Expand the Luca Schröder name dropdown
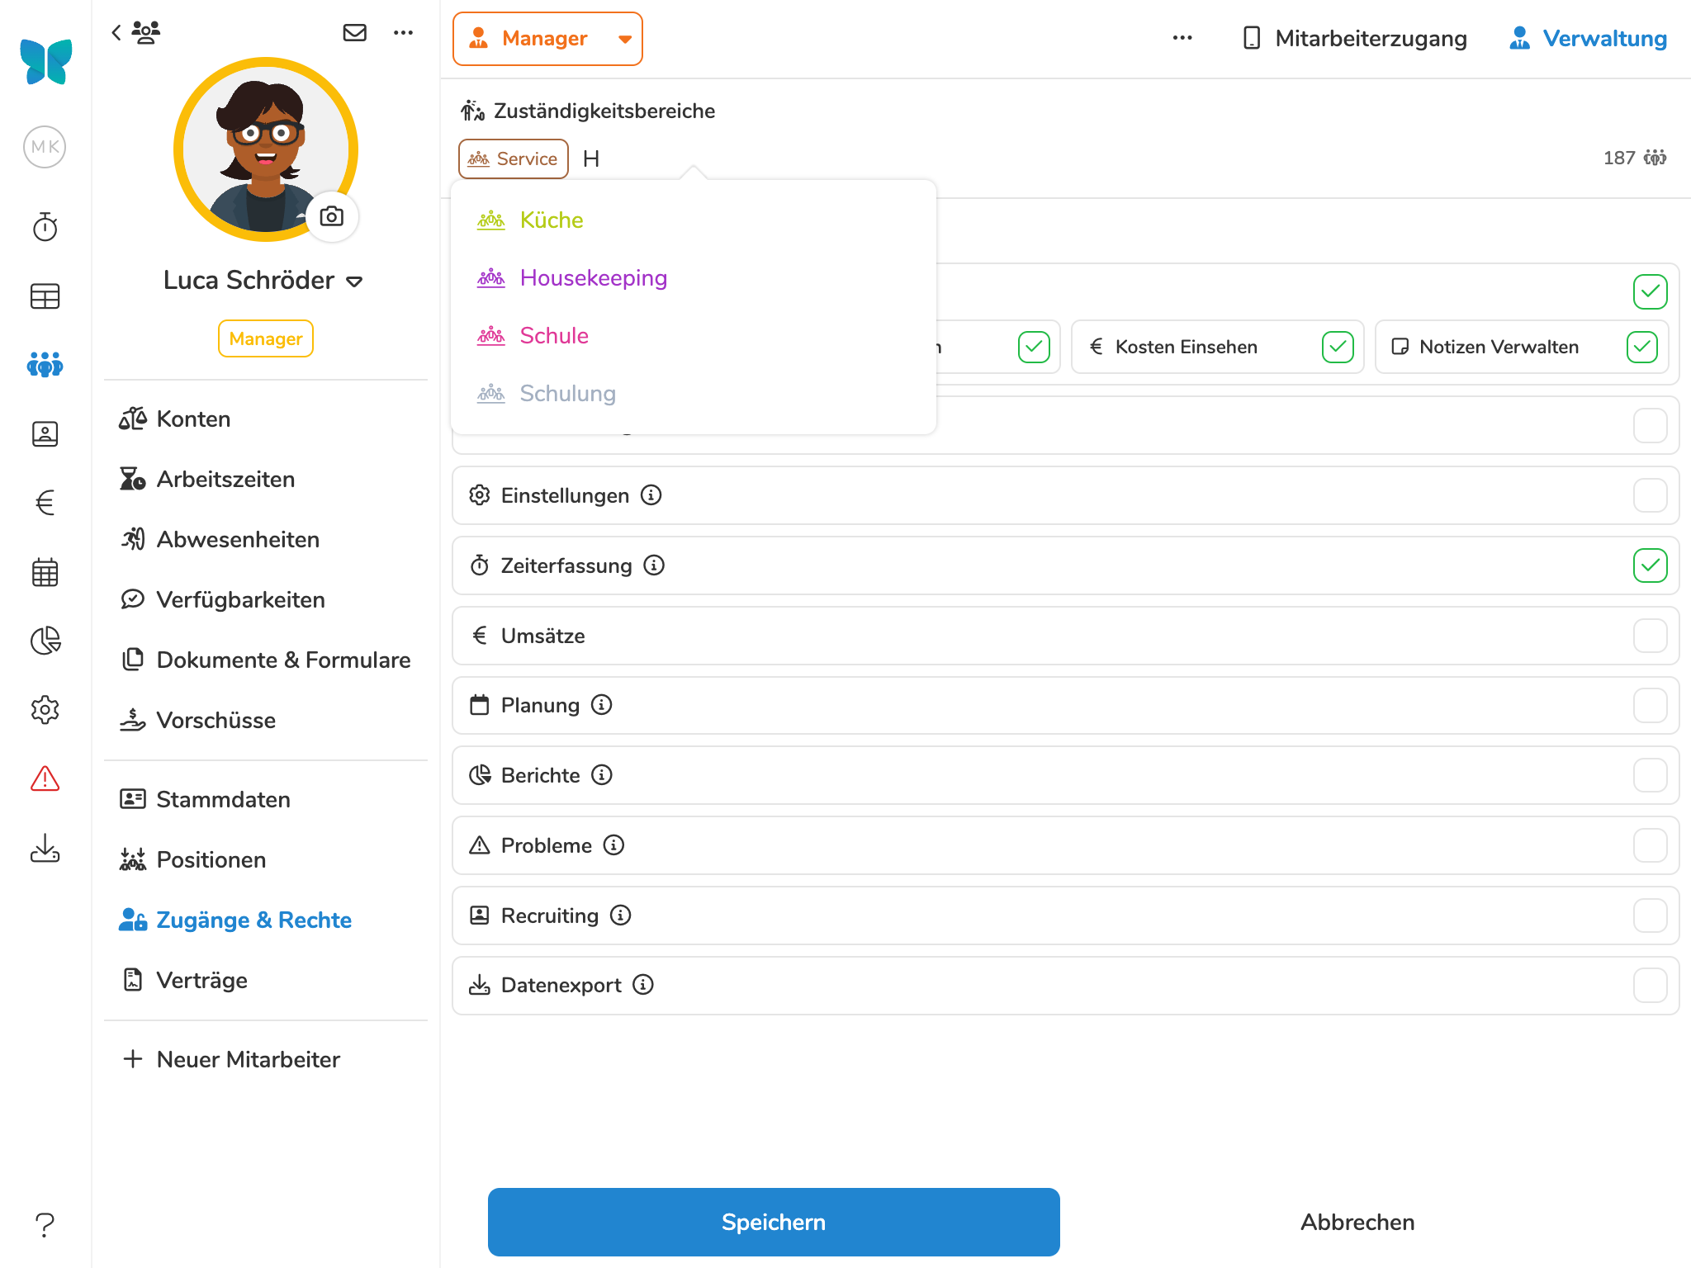Image resolution: width=1691 pixels, height=1268 pixels. point(354,282)
